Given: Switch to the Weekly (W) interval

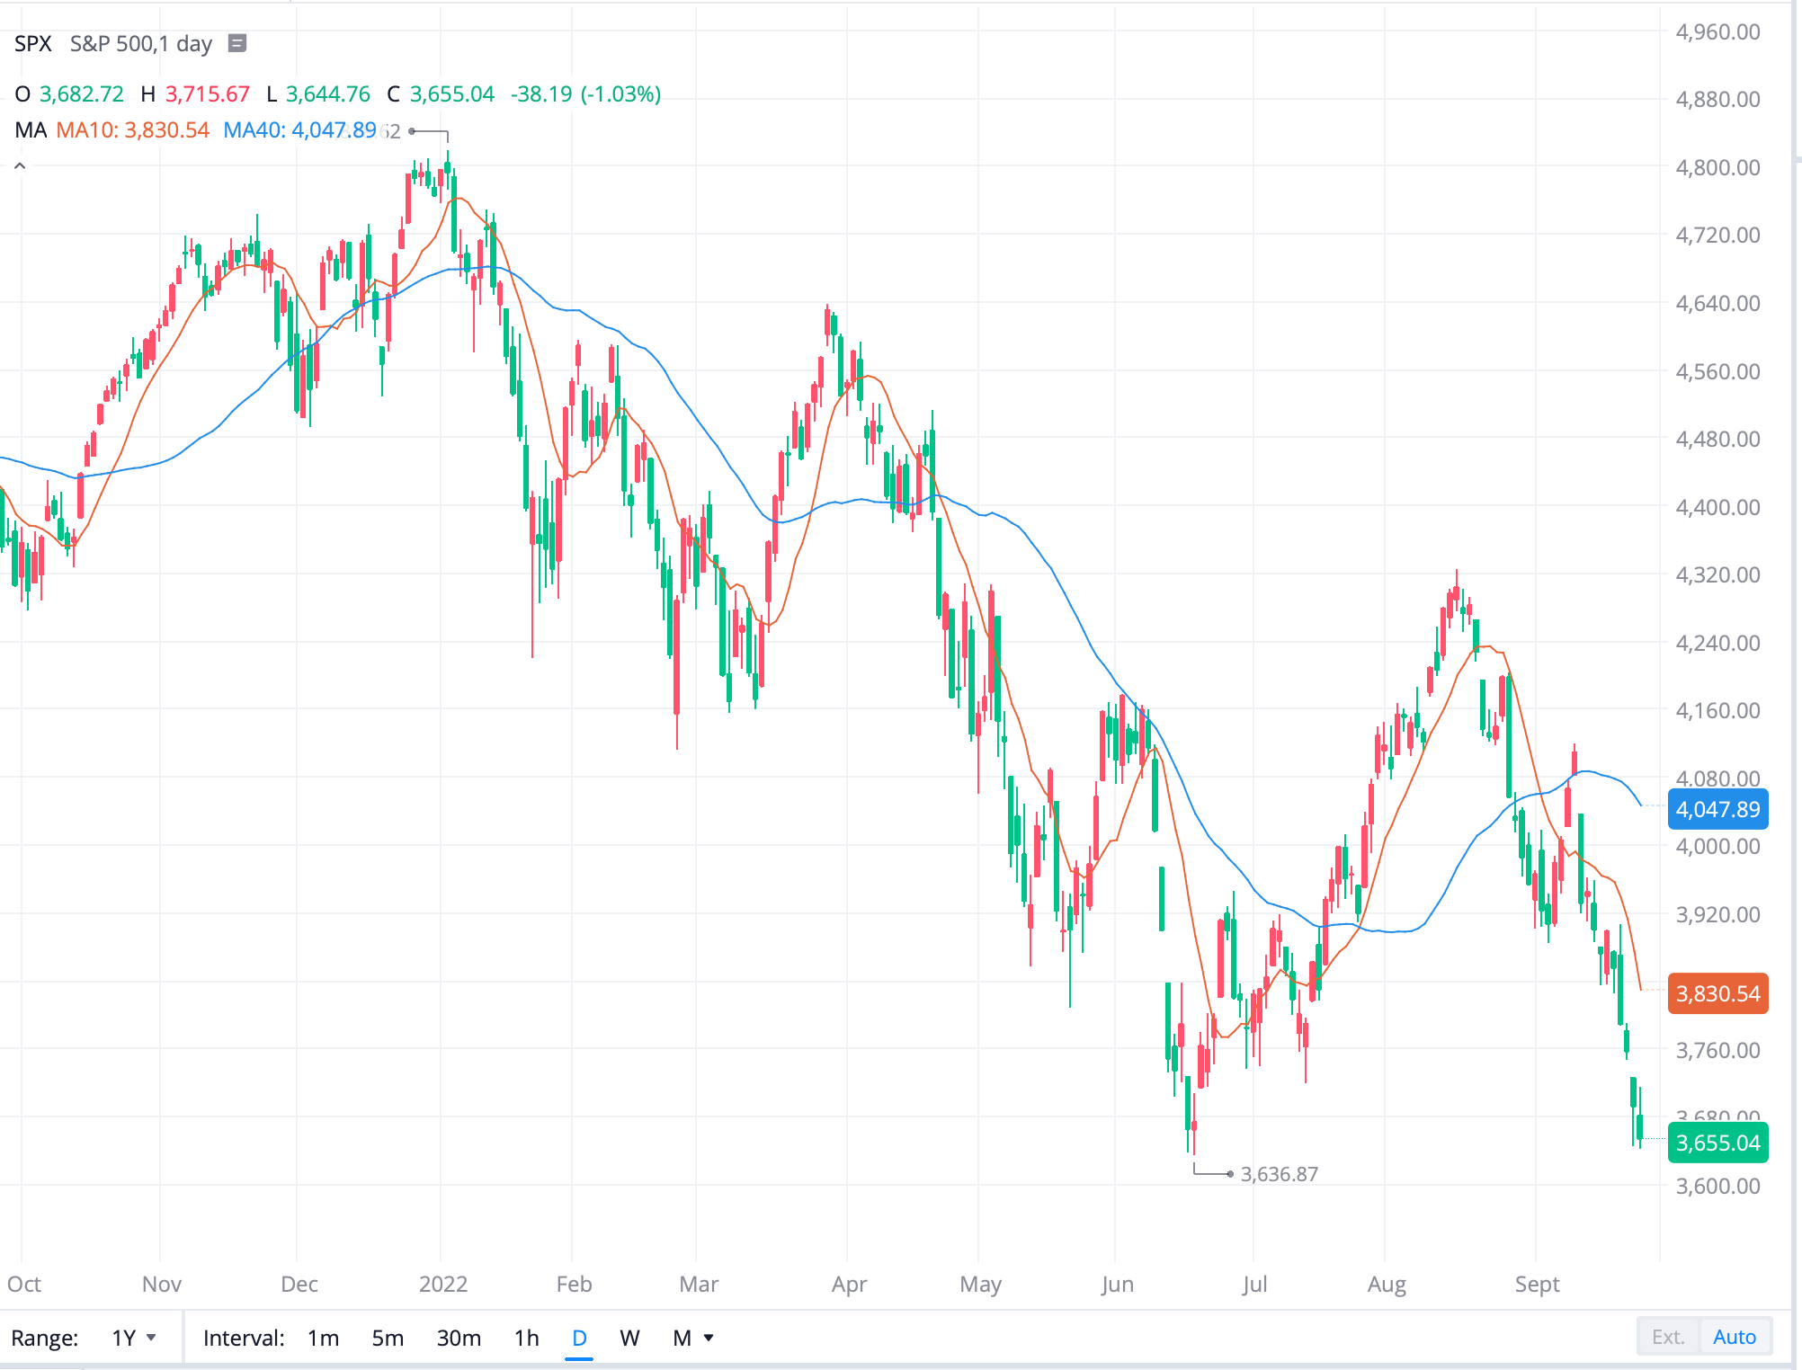Looking at the screenshot, I should [630, 1338].
